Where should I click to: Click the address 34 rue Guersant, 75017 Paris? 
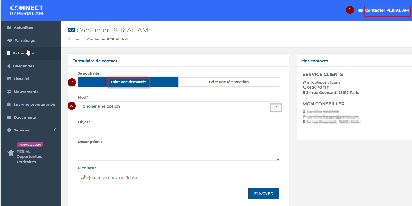coord(332,92)
